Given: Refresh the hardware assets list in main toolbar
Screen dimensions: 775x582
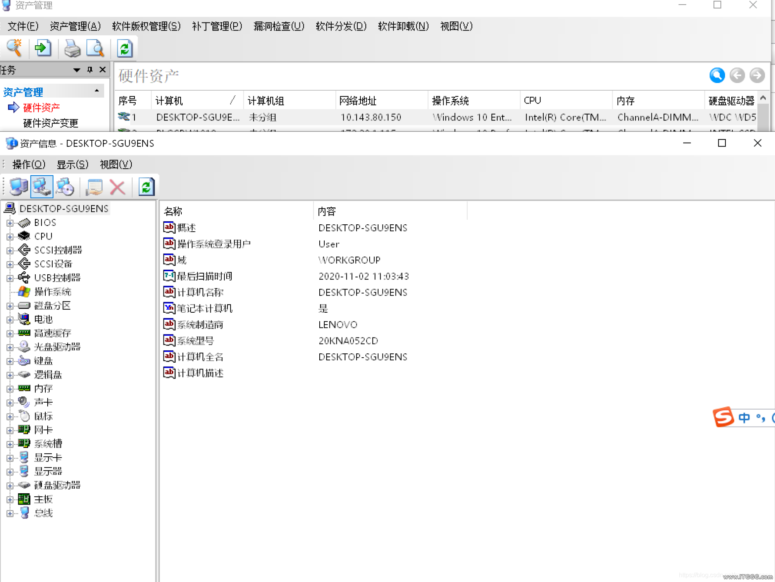Looking at the screenshot, I should pyautogui.click(x=125, y=48).
